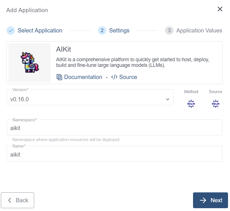Open the Documentation link

(83, 77)
